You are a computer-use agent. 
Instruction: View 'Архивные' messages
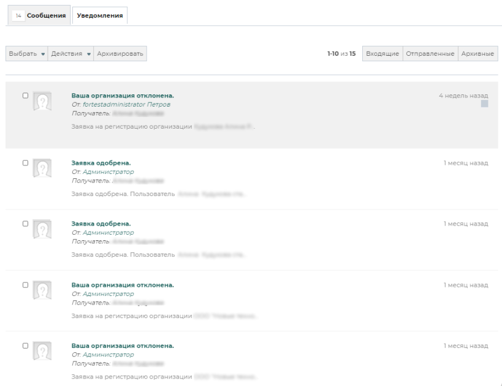(x=477, y=54)
